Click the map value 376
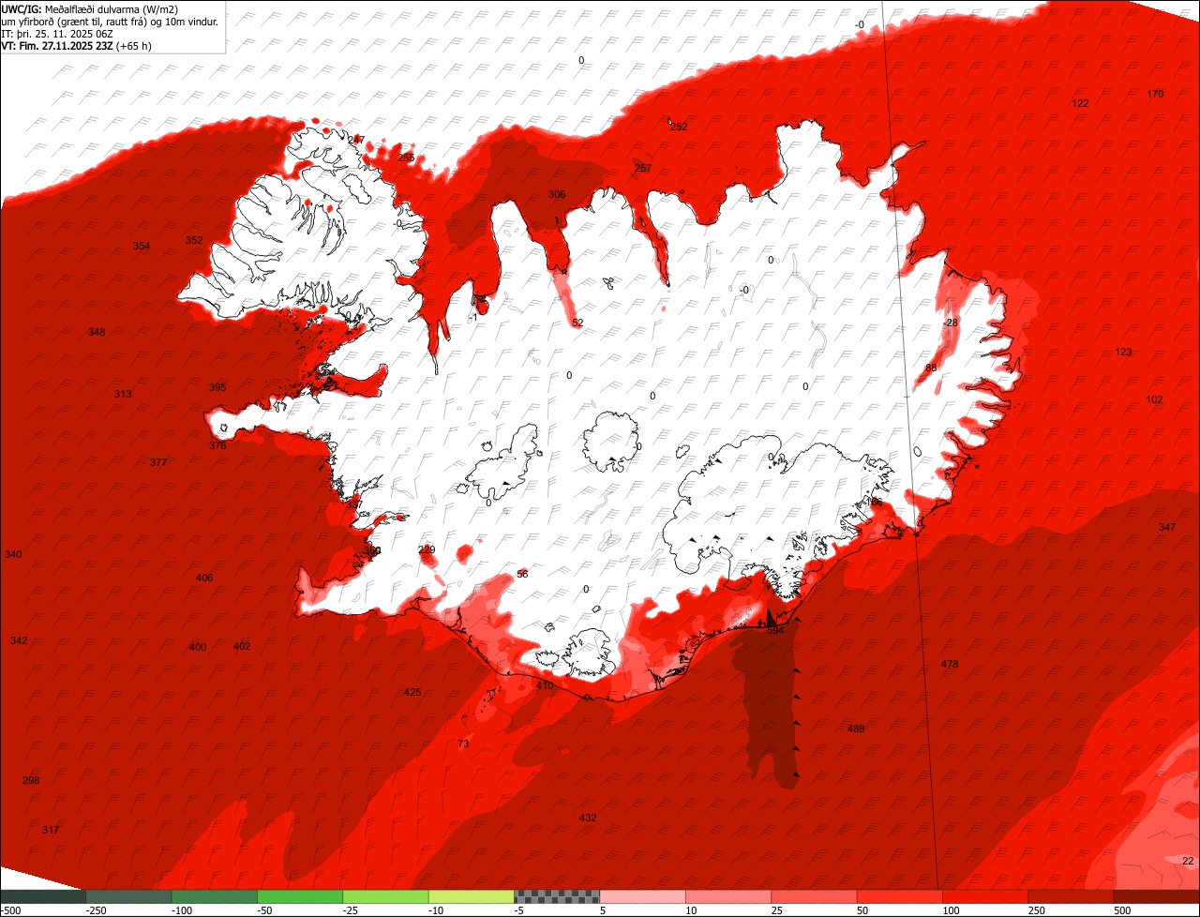The height and width of the screenshot is (917, 1200). [217, 445]
